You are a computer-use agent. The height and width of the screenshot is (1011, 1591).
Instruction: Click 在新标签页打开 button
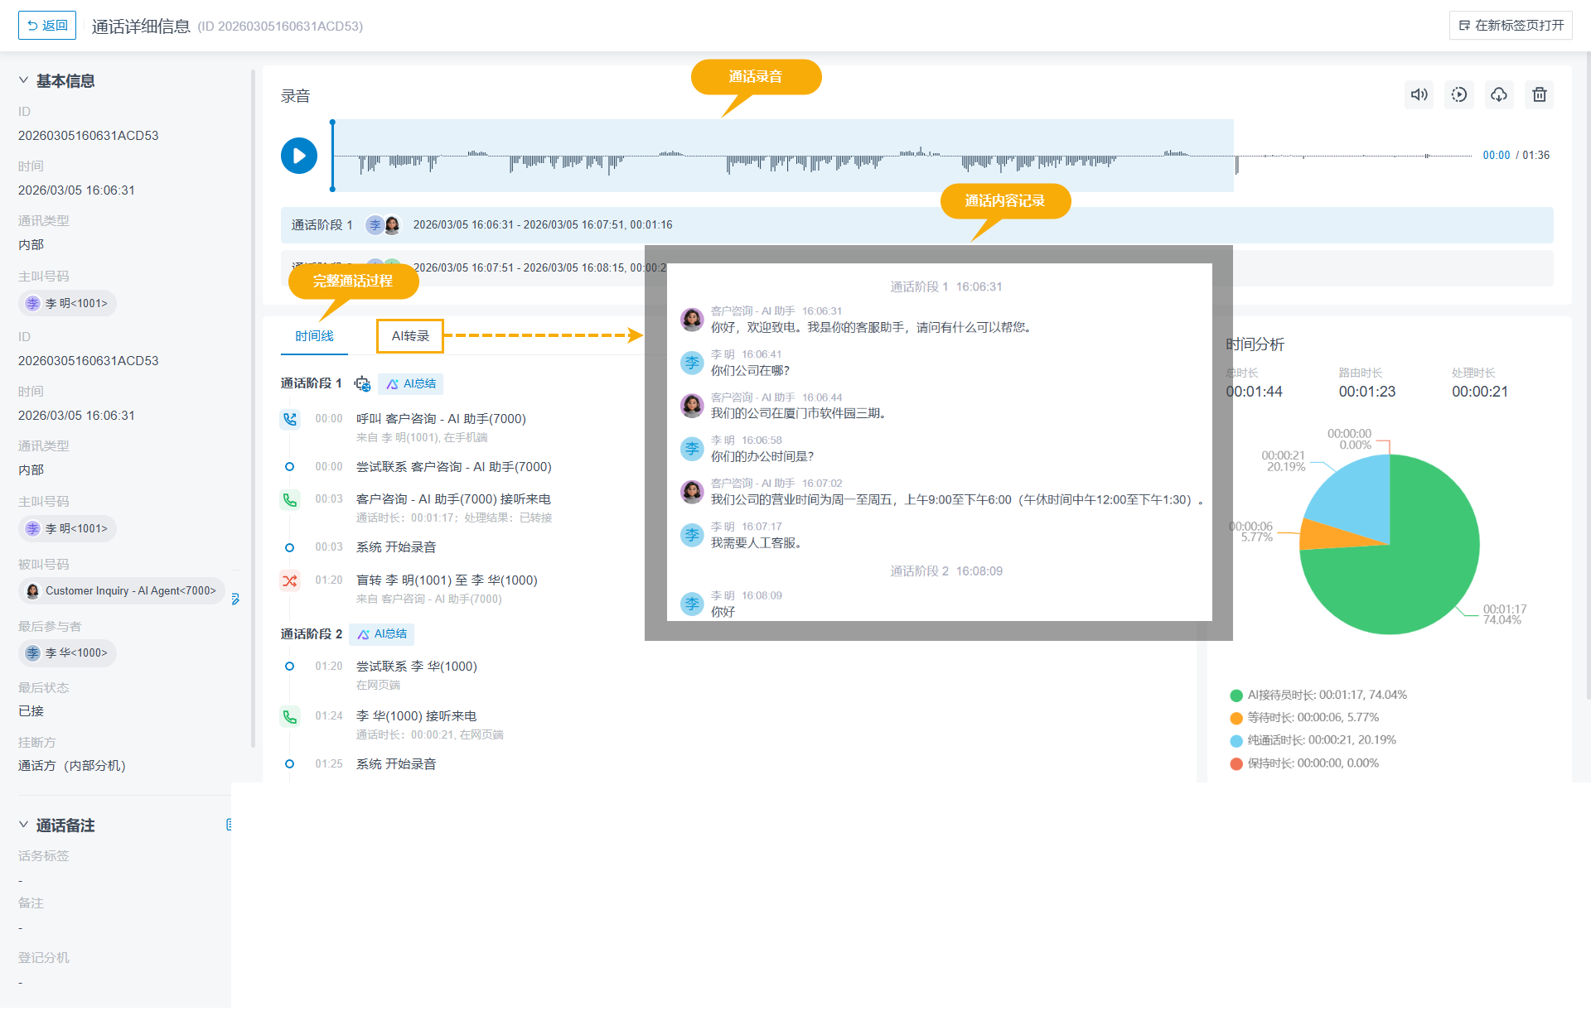click(x=1511, y=26)
